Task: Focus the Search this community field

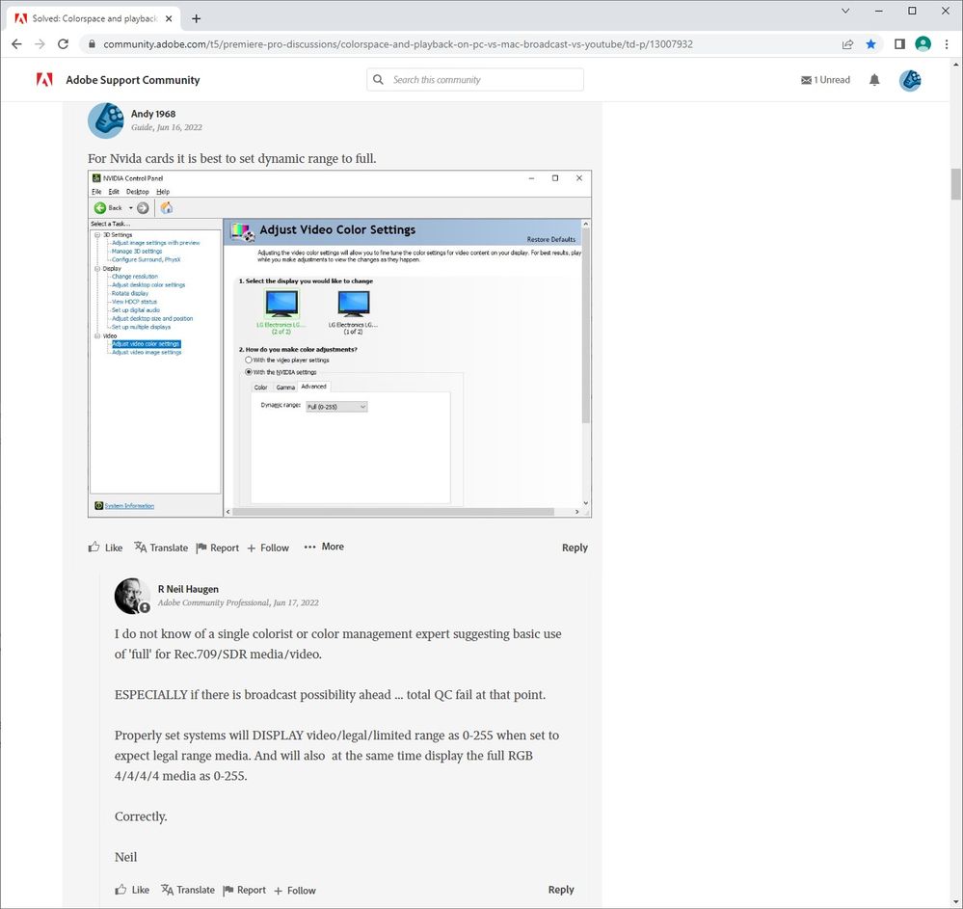Action: point(475,80)
